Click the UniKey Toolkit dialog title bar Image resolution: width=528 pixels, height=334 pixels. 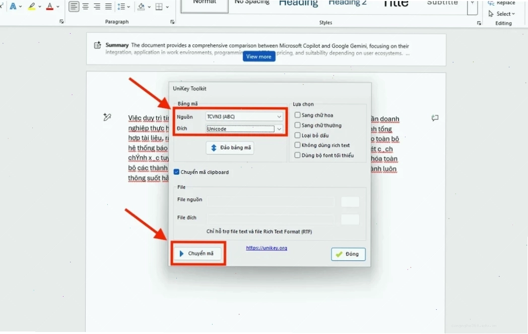(x=270, y=89)
